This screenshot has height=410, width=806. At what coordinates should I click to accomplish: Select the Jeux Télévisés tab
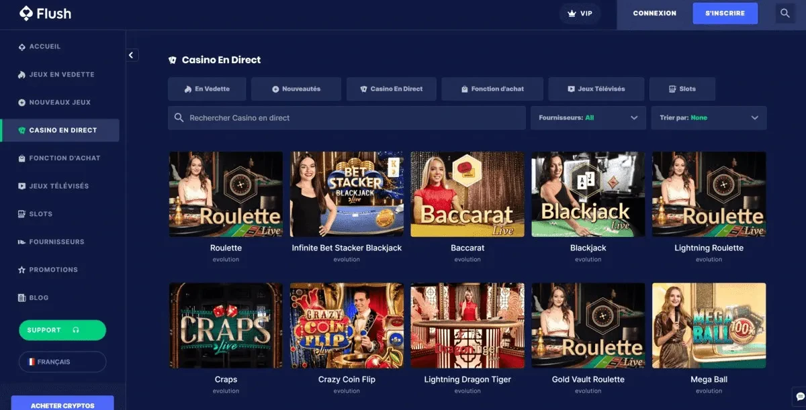click(596, 89)
